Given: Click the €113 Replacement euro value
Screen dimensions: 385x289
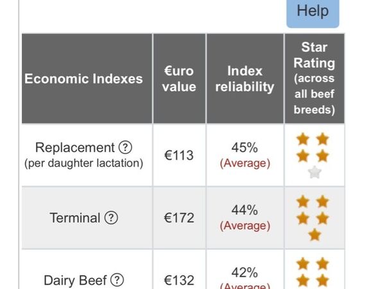Looking at the screenshot, I should click(x=179, y=155).
